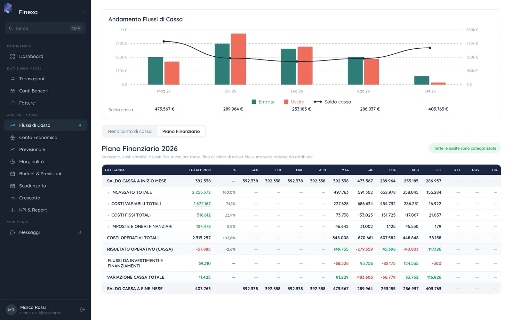
Task: Collapse the sidebar with the chevron
Action: [84, 12]
